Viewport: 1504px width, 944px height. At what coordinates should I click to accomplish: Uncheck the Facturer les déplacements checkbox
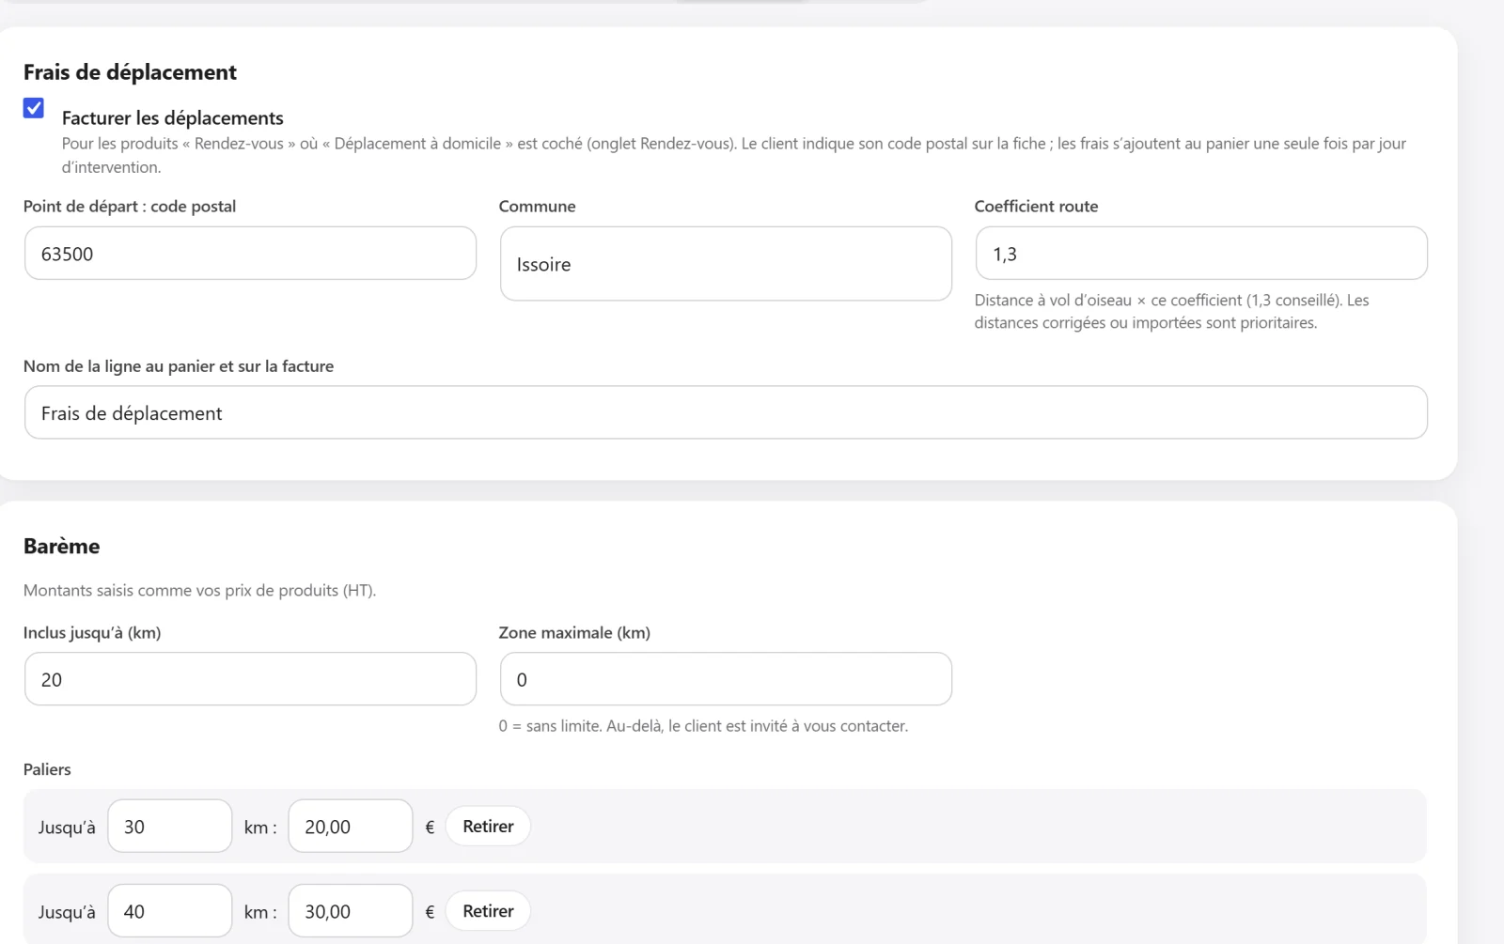coord(34,108)
